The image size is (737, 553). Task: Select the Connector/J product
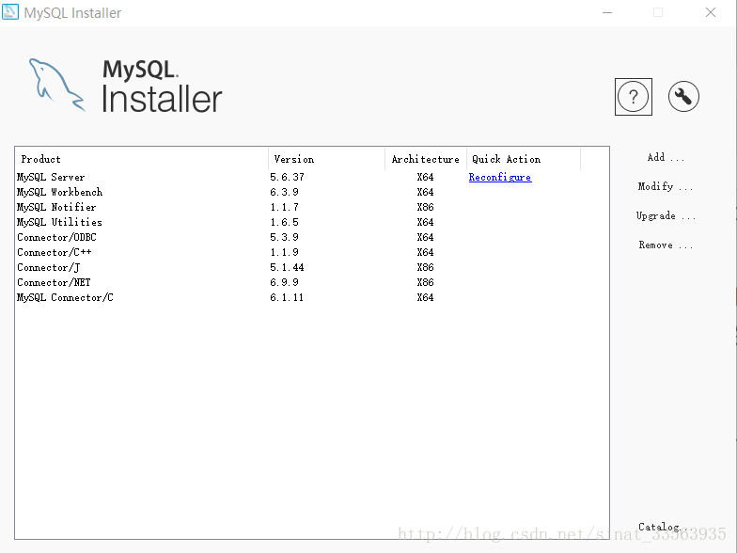49,267
